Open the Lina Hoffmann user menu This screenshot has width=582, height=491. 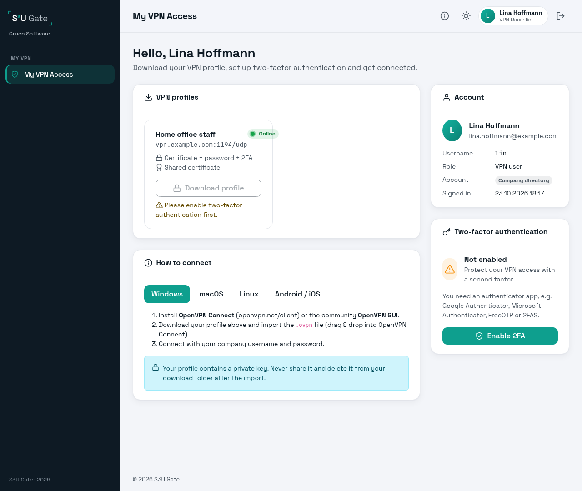tap(513, 16)
